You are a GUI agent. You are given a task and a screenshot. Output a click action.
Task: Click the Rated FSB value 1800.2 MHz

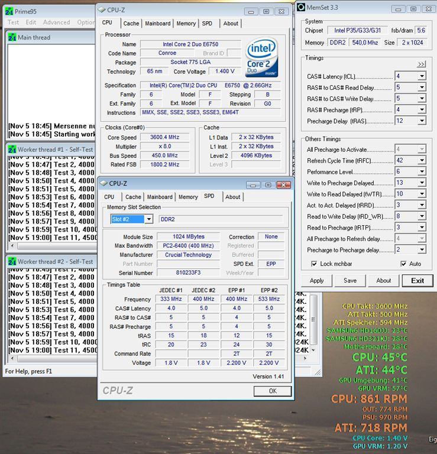point(164,164)
